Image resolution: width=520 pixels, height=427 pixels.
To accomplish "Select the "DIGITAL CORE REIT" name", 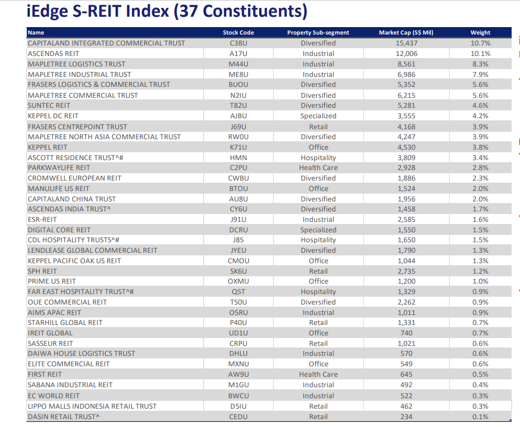I will click(x=59, y=230).
